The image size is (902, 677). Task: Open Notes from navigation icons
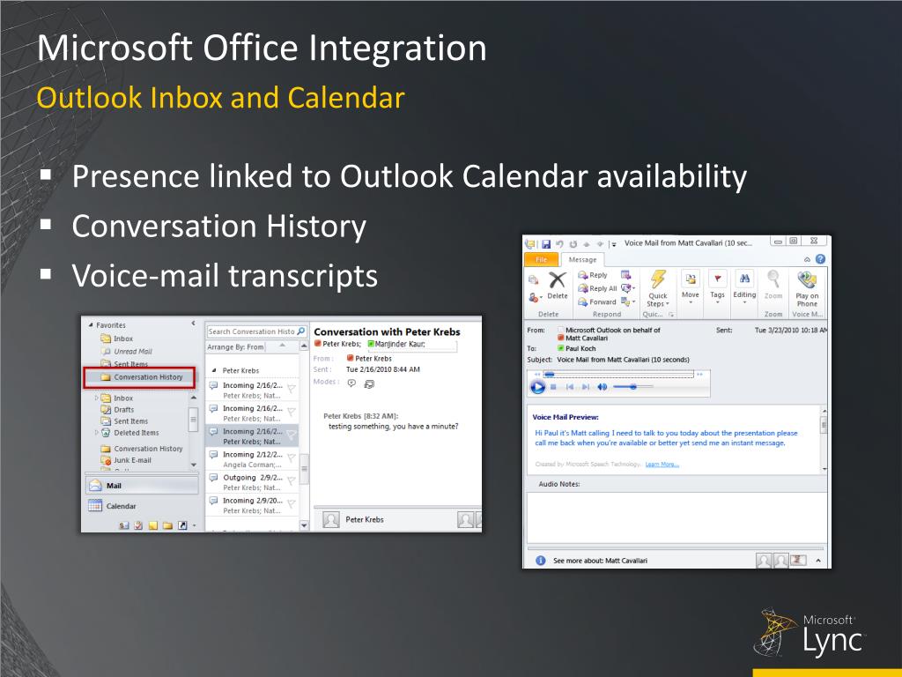[153, 525]
